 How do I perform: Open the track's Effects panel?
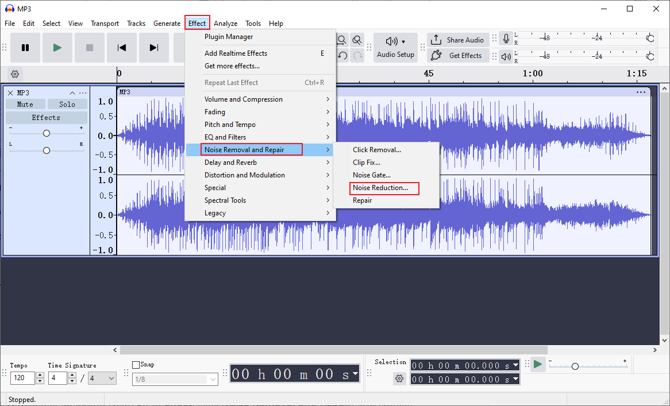pyautogui.click(x=46, y=117)
